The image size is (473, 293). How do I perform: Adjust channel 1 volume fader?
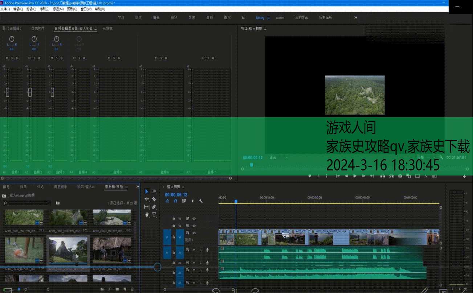coord(7,92)
